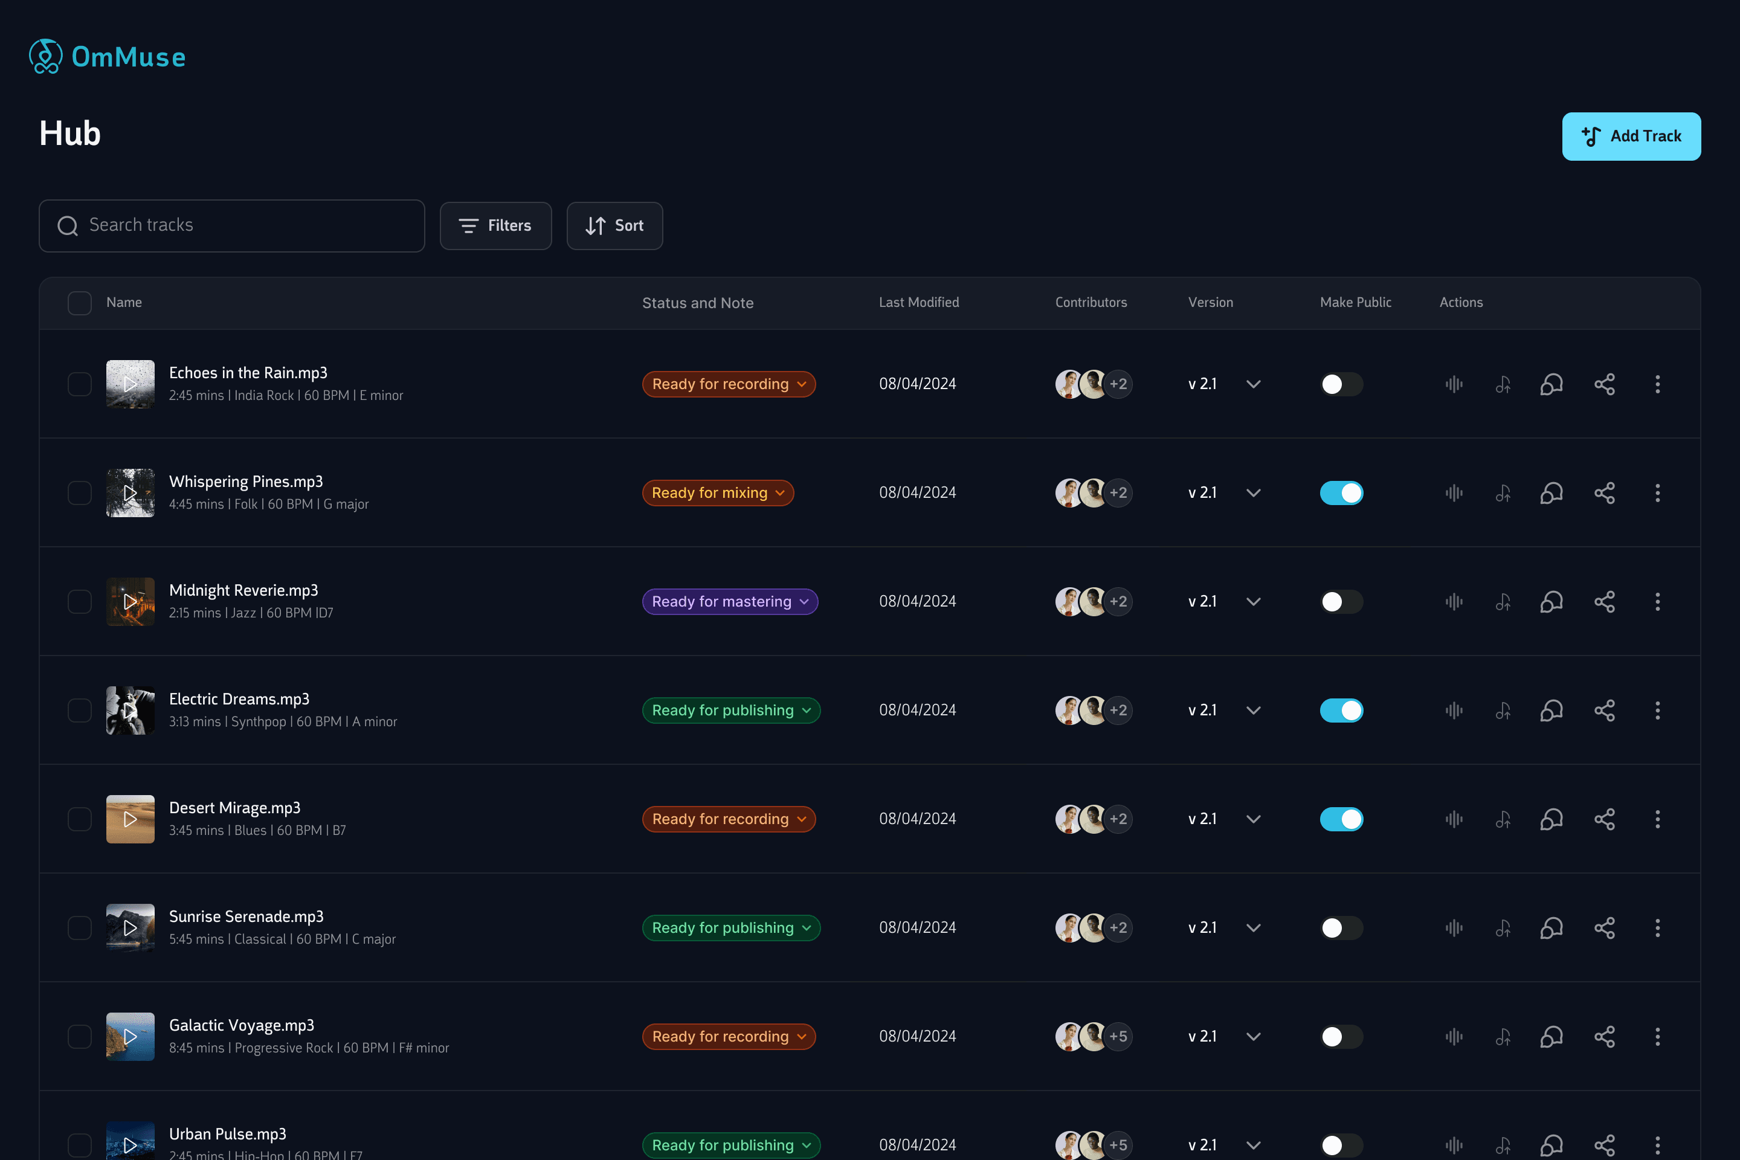Share the Echoes in the Rain track
The image size is (1740, 1160).
(x=1604, y=384)
